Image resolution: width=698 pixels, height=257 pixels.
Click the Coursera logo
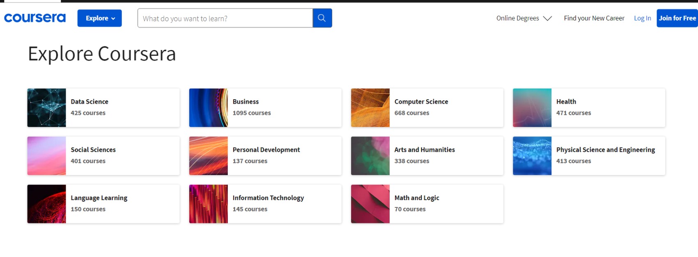coord(35,18)
